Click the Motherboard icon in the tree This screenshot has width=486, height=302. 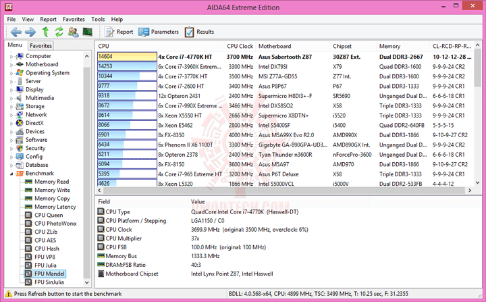tap(20, 64)
